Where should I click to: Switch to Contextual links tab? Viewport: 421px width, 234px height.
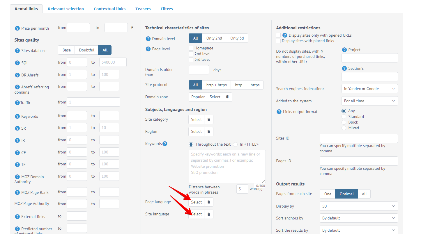coord(110,9)
